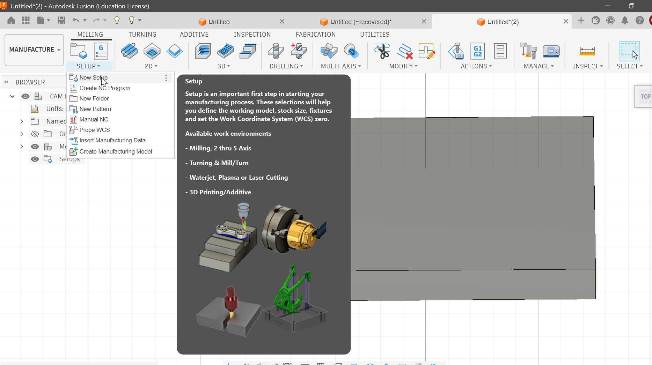The height and width of the screenshot is (365, 652).
Task: Select the Multi-Axis Swarf tool
Action: (x=329, y=51)
